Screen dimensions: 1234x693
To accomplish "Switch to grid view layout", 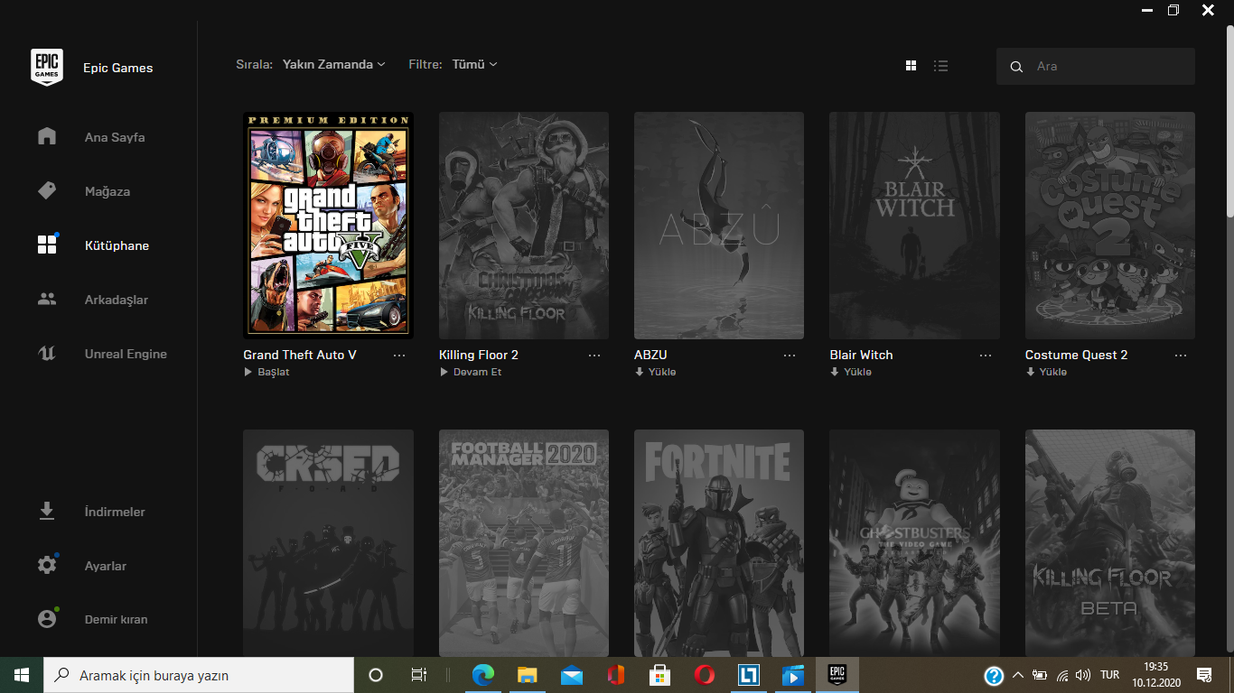I will 911,66.
